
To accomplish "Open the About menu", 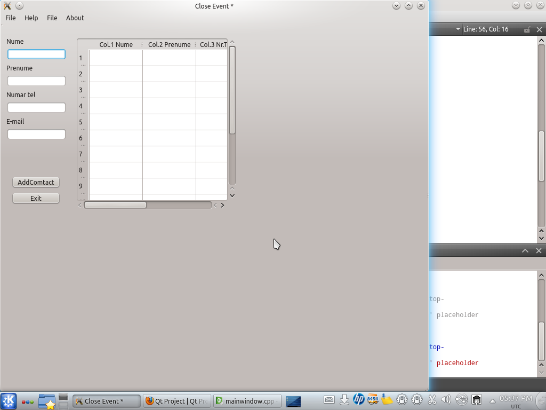I will [75, 18].
